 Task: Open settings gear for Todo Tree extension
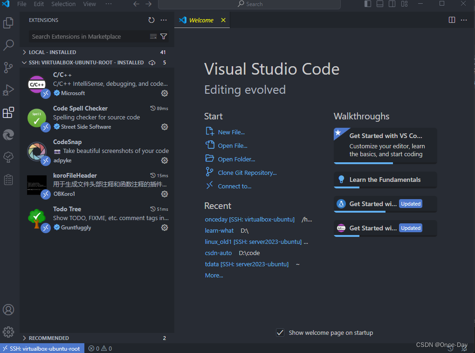(x=164, y=228)
